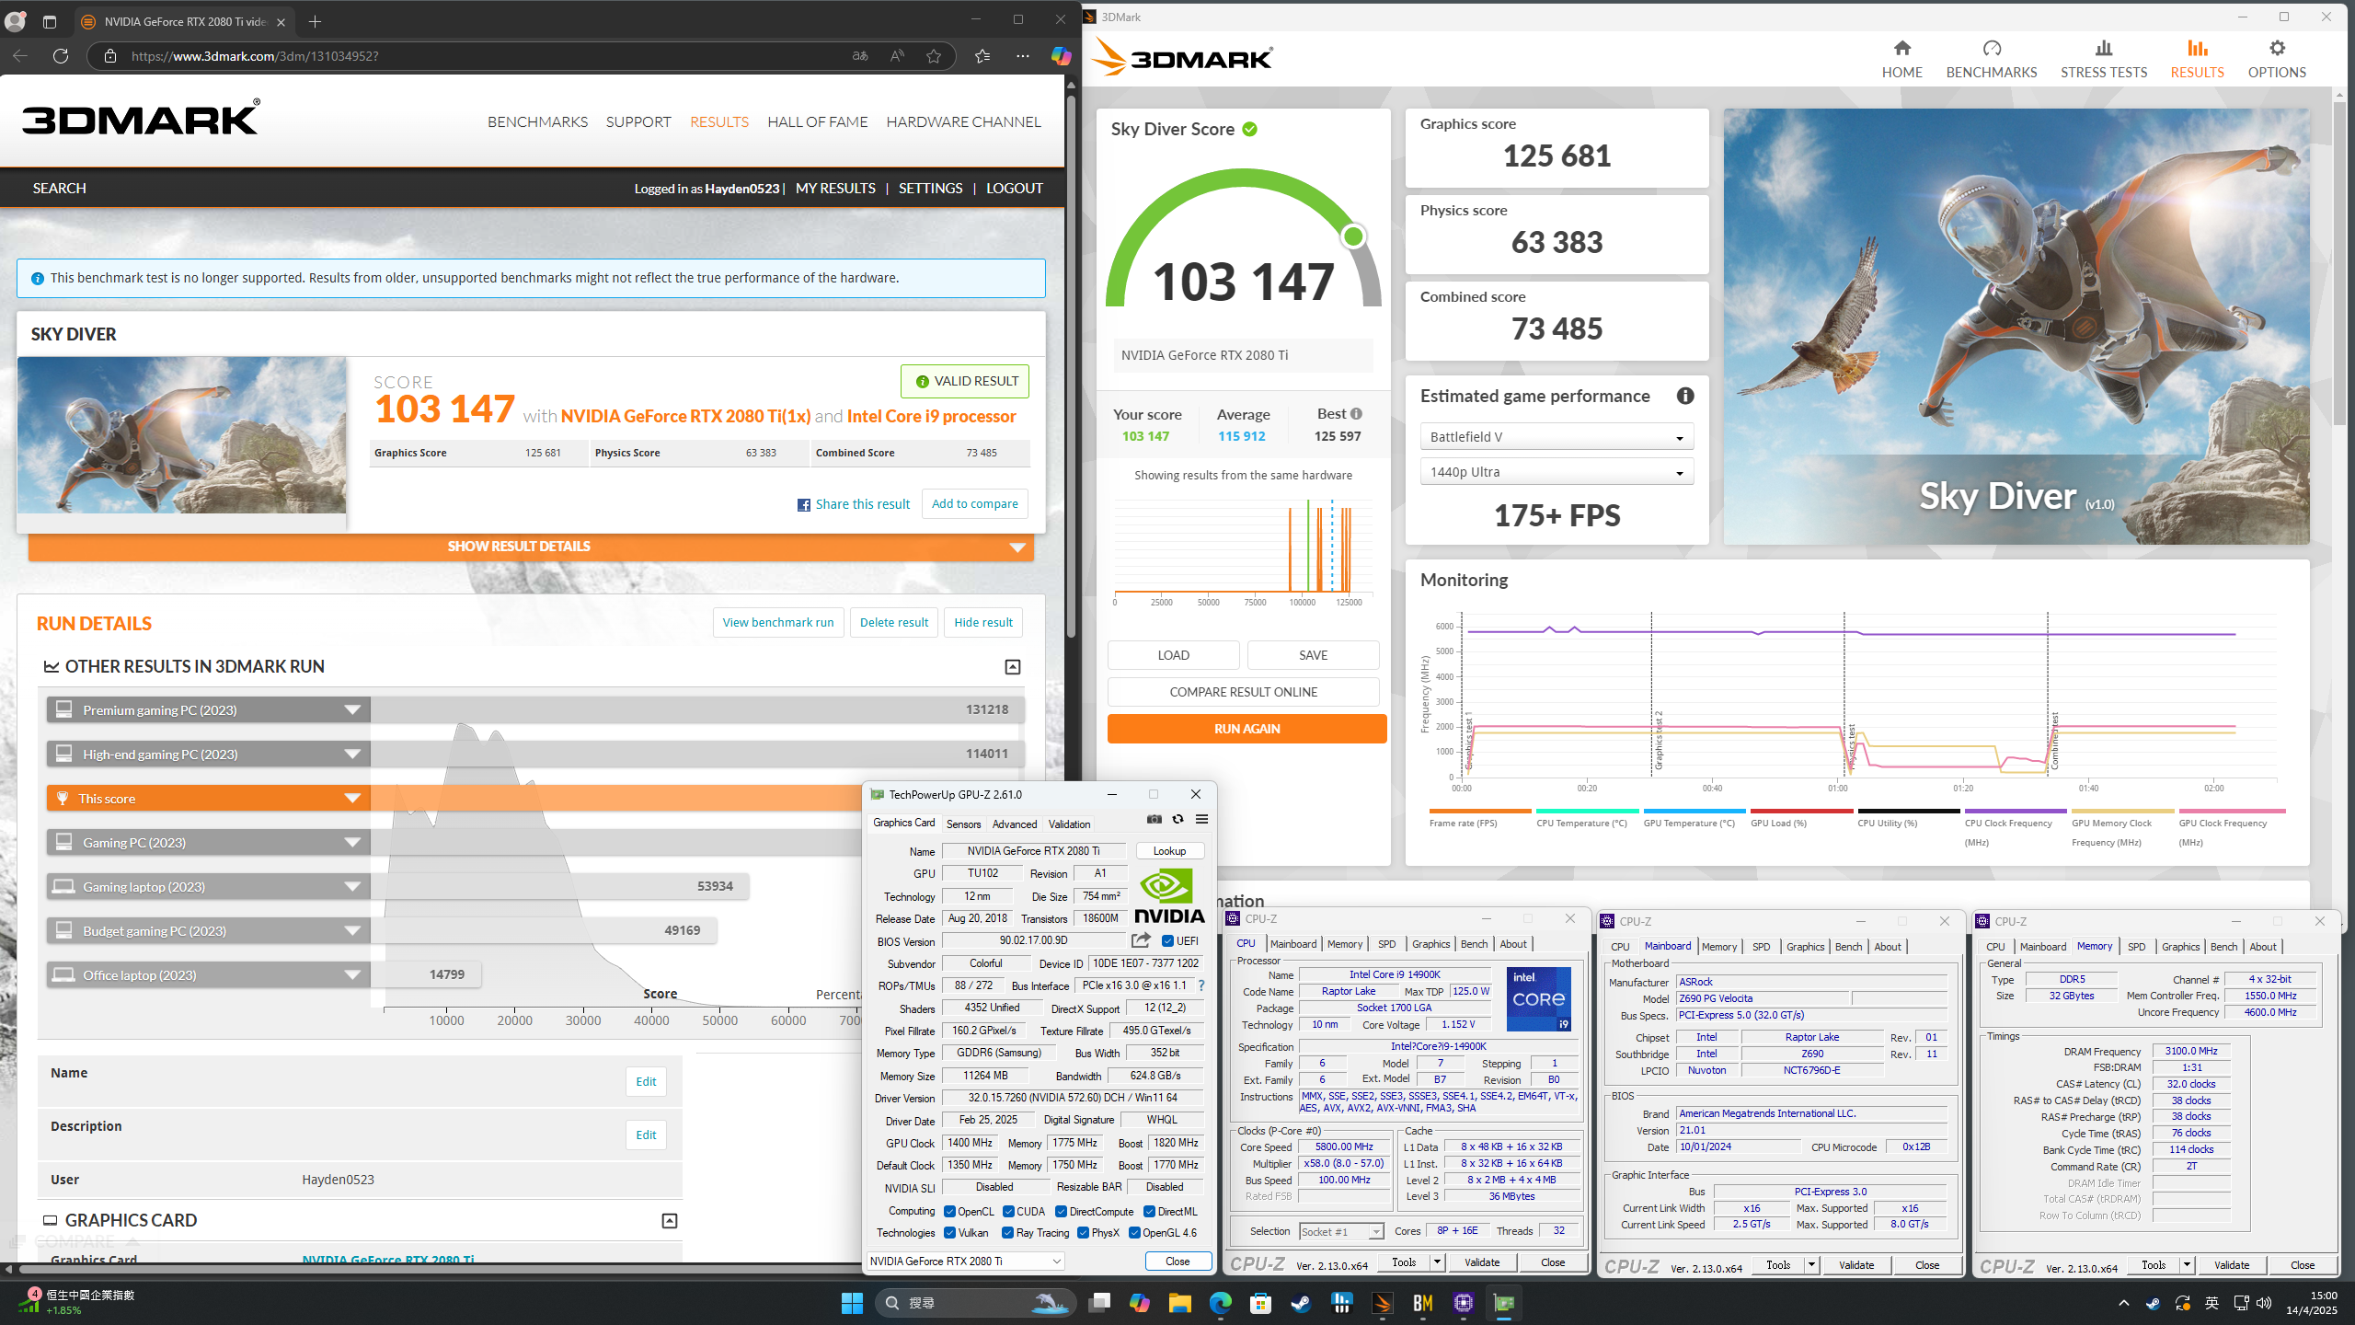Open Socket #1 selection dropdown in CPU-Z

1341,1231
